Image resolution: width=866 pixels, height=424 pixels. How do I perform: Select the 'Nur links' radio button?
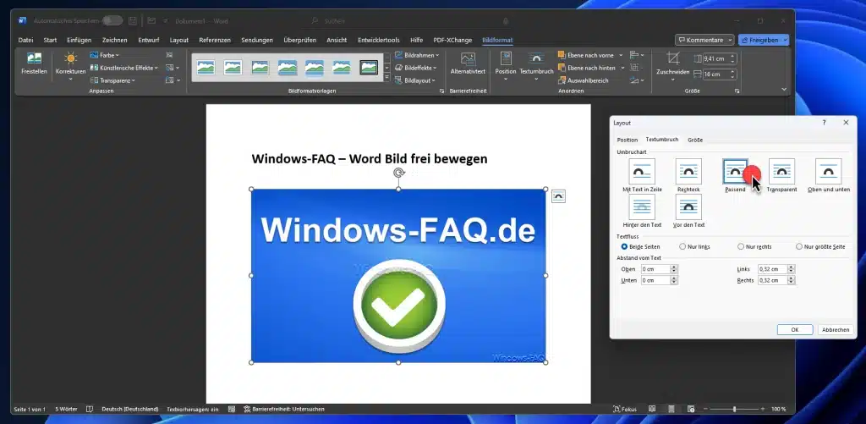[682, 246]
